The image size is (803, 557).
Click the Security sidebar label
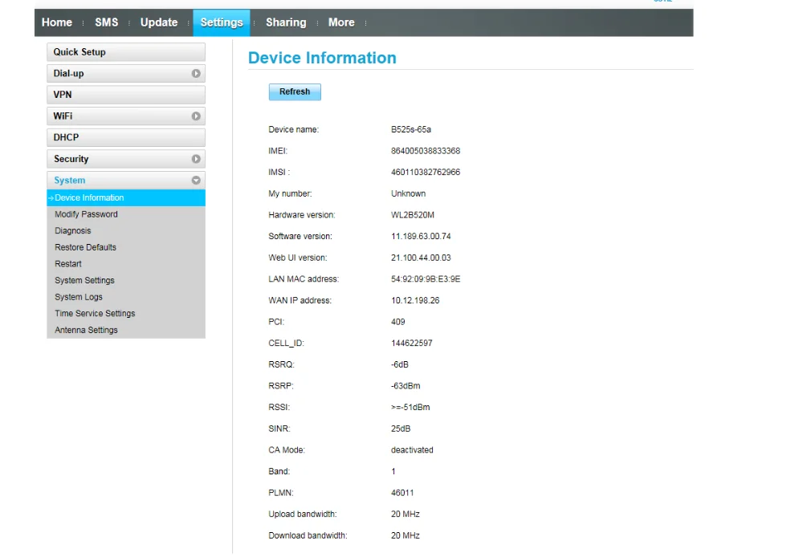pos(71,159)
